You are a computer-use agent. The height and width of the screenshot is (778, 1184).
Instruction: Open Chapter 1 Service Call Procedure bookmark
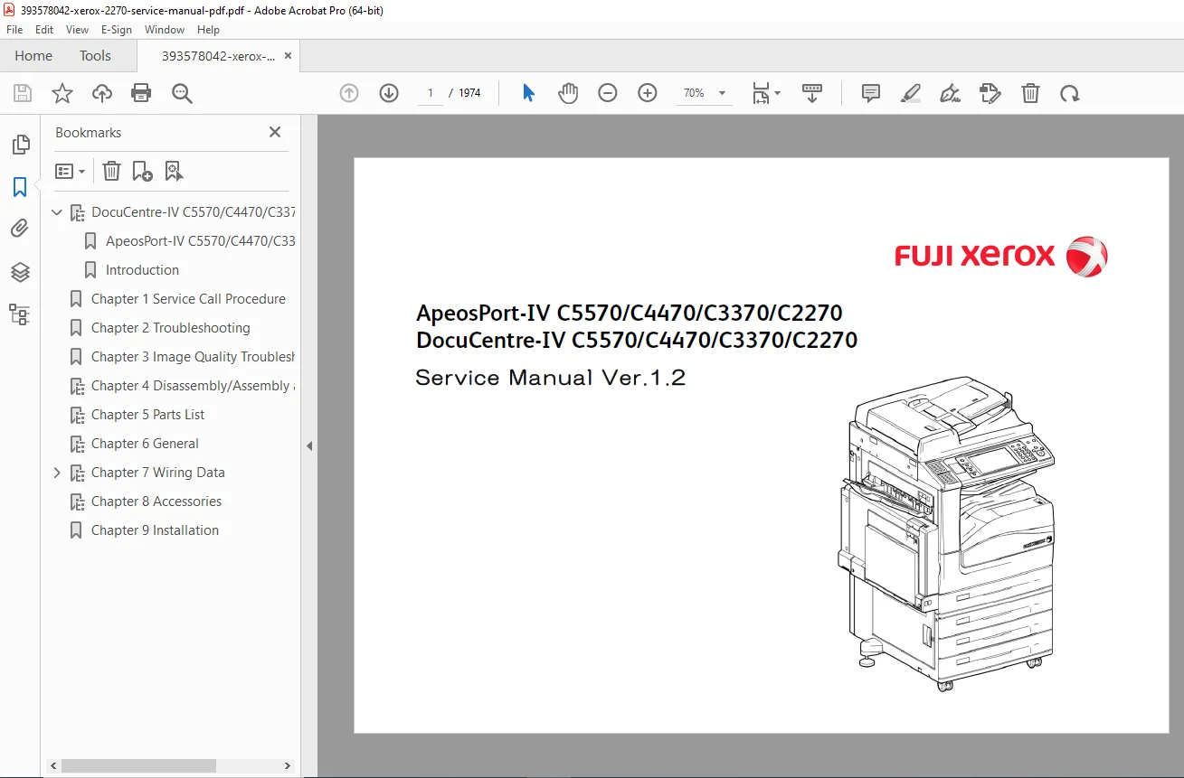tap(188, 299)
